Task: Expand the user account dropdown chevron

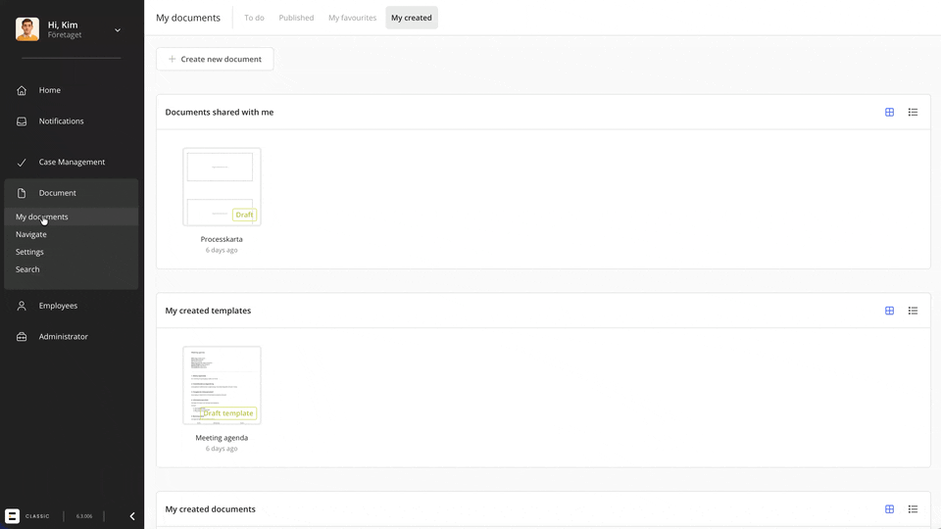Action: [118, 30]
